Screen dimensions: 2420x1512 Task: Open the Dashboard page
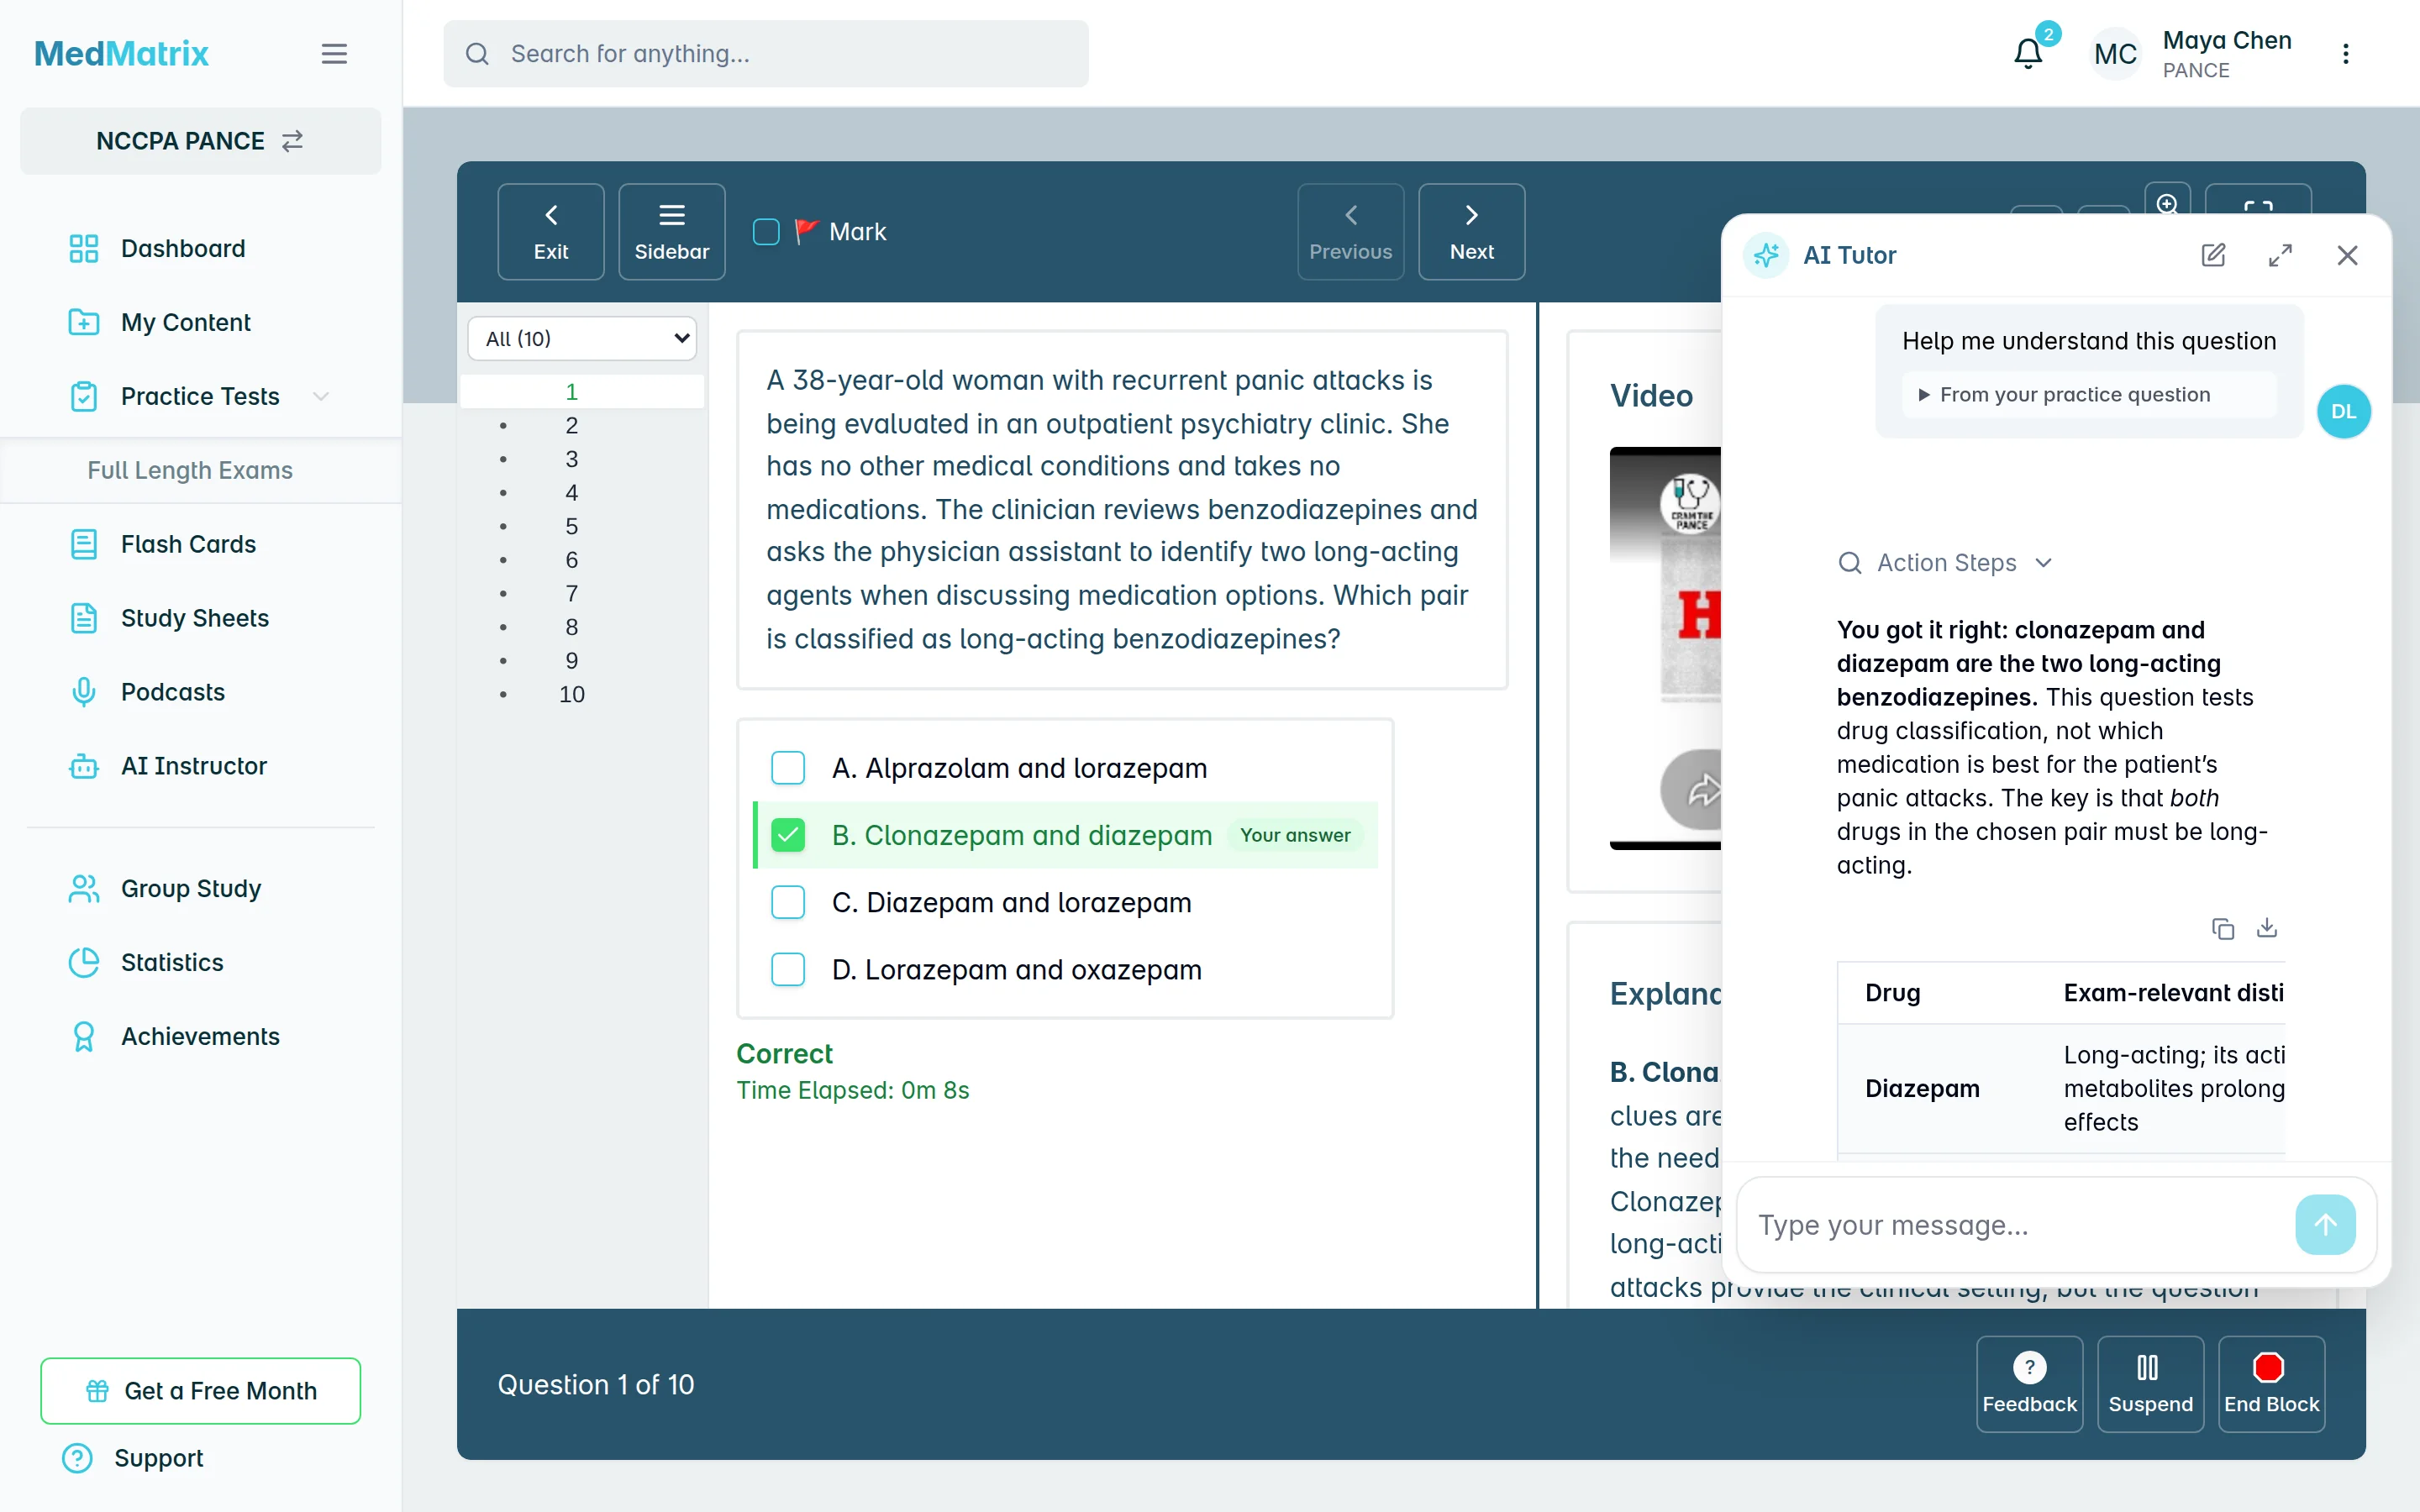(183, 249)
